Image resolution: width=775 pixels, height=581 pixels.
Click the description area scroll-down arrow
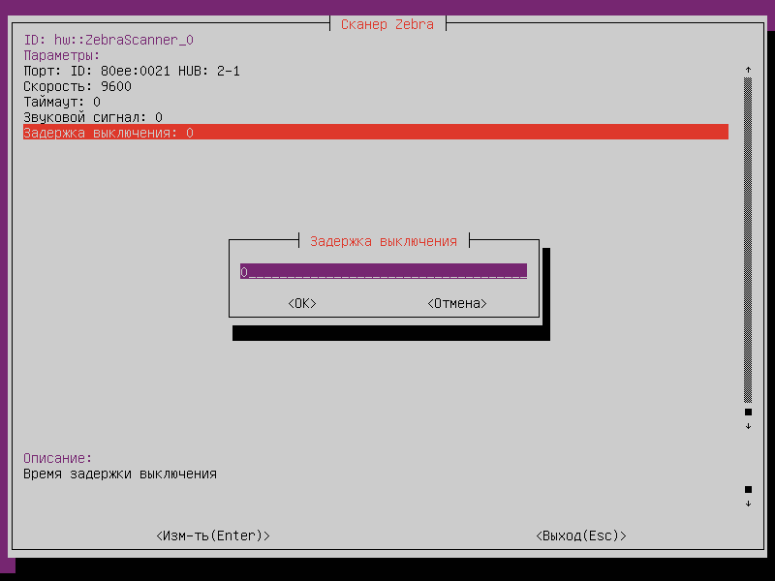coord(748,505)
